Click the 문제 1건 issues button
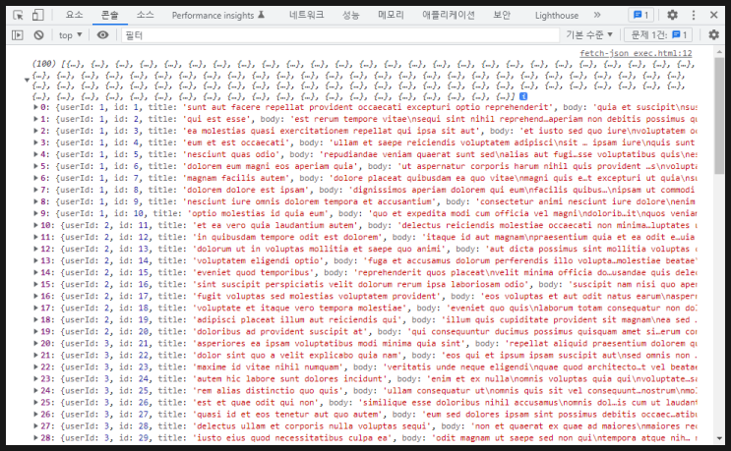The width and height of the screenshot is (731, 451). point(659,35)
